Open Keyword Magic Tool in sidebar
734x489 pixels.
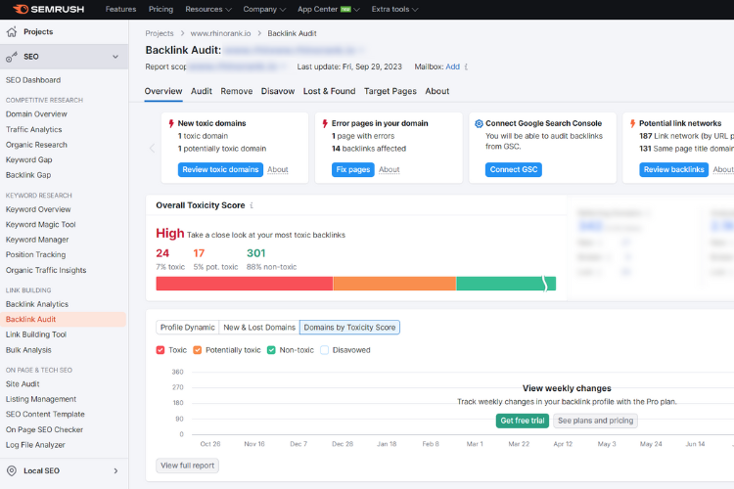(41, 225)
